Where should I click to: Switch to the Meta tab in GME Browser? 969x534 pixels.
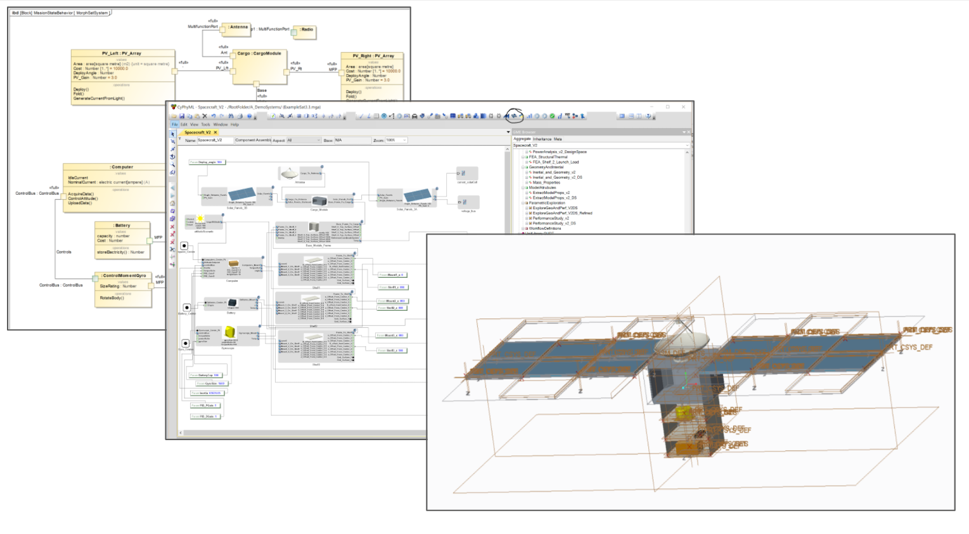coord(558,139)
